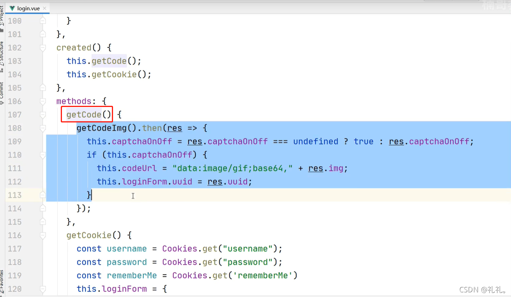The width and height of the screenshot is (511, 297).
Task: Click line number 118 in the gutter
Action: [x=15, y=262]
